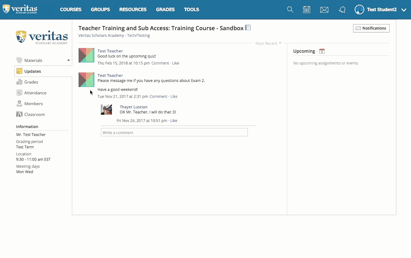Open the Veritas Scholars Academy - Tech/Testing link
This screenshot has height=258, width=411.
(x=114, y=36)
